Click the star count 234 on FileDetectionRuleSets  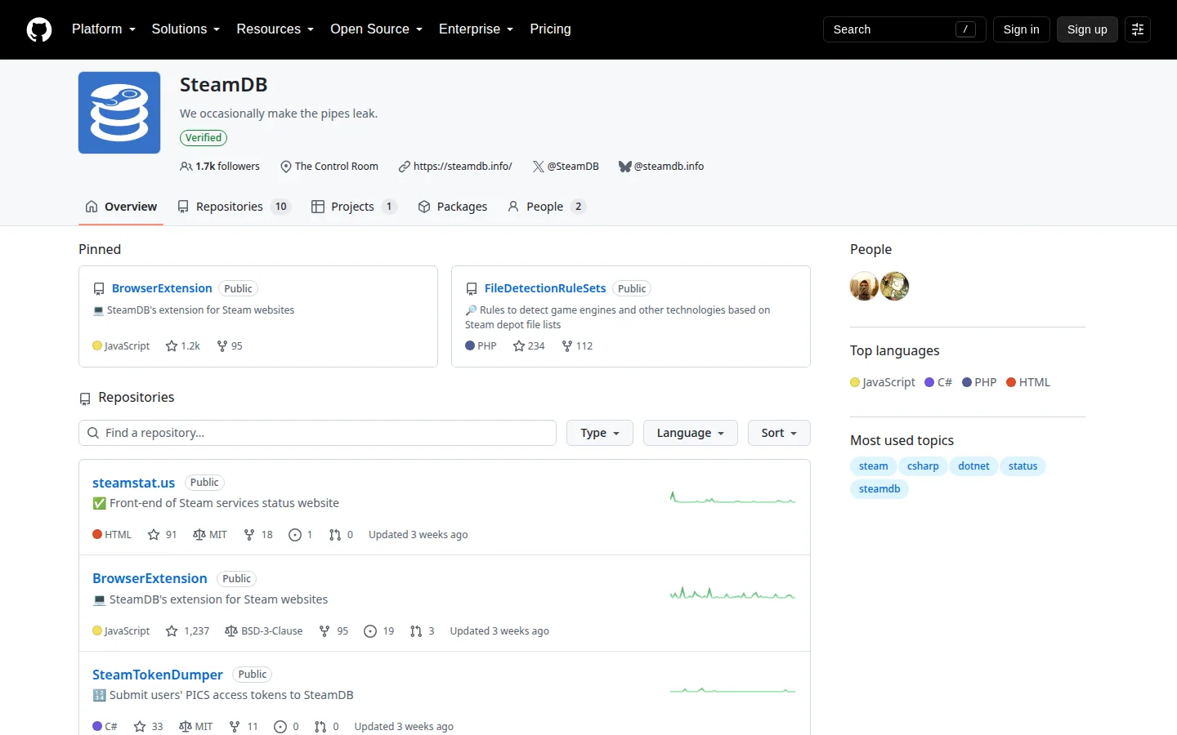(529, 346)
